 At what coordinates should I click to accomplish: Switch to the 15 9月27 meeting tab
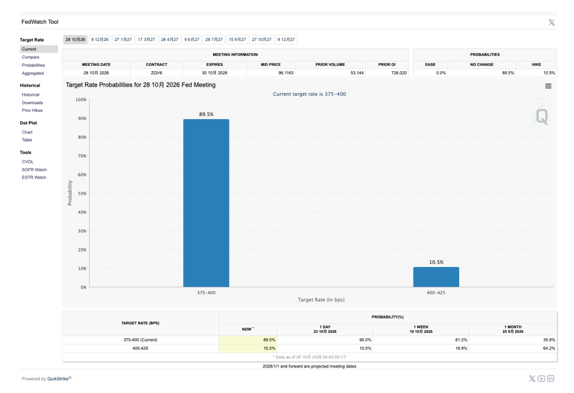237,39
